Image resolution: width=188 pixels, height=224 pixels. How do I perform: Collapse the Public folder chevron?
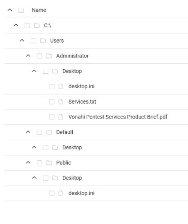pos(28,162)
